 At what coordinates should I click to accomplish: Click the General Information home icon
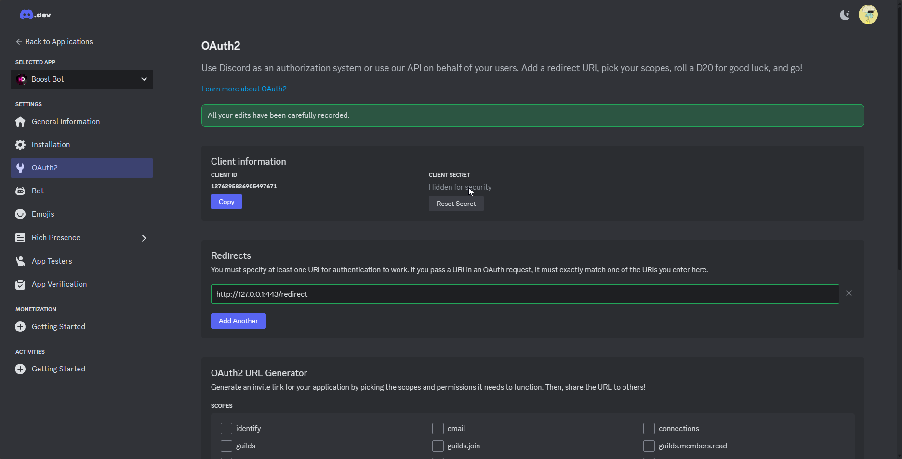(20, 122)
